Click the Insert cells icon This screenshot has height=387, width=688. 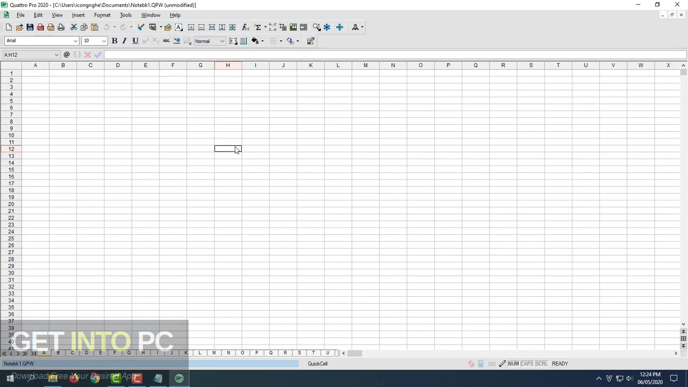tap(191, 27)
